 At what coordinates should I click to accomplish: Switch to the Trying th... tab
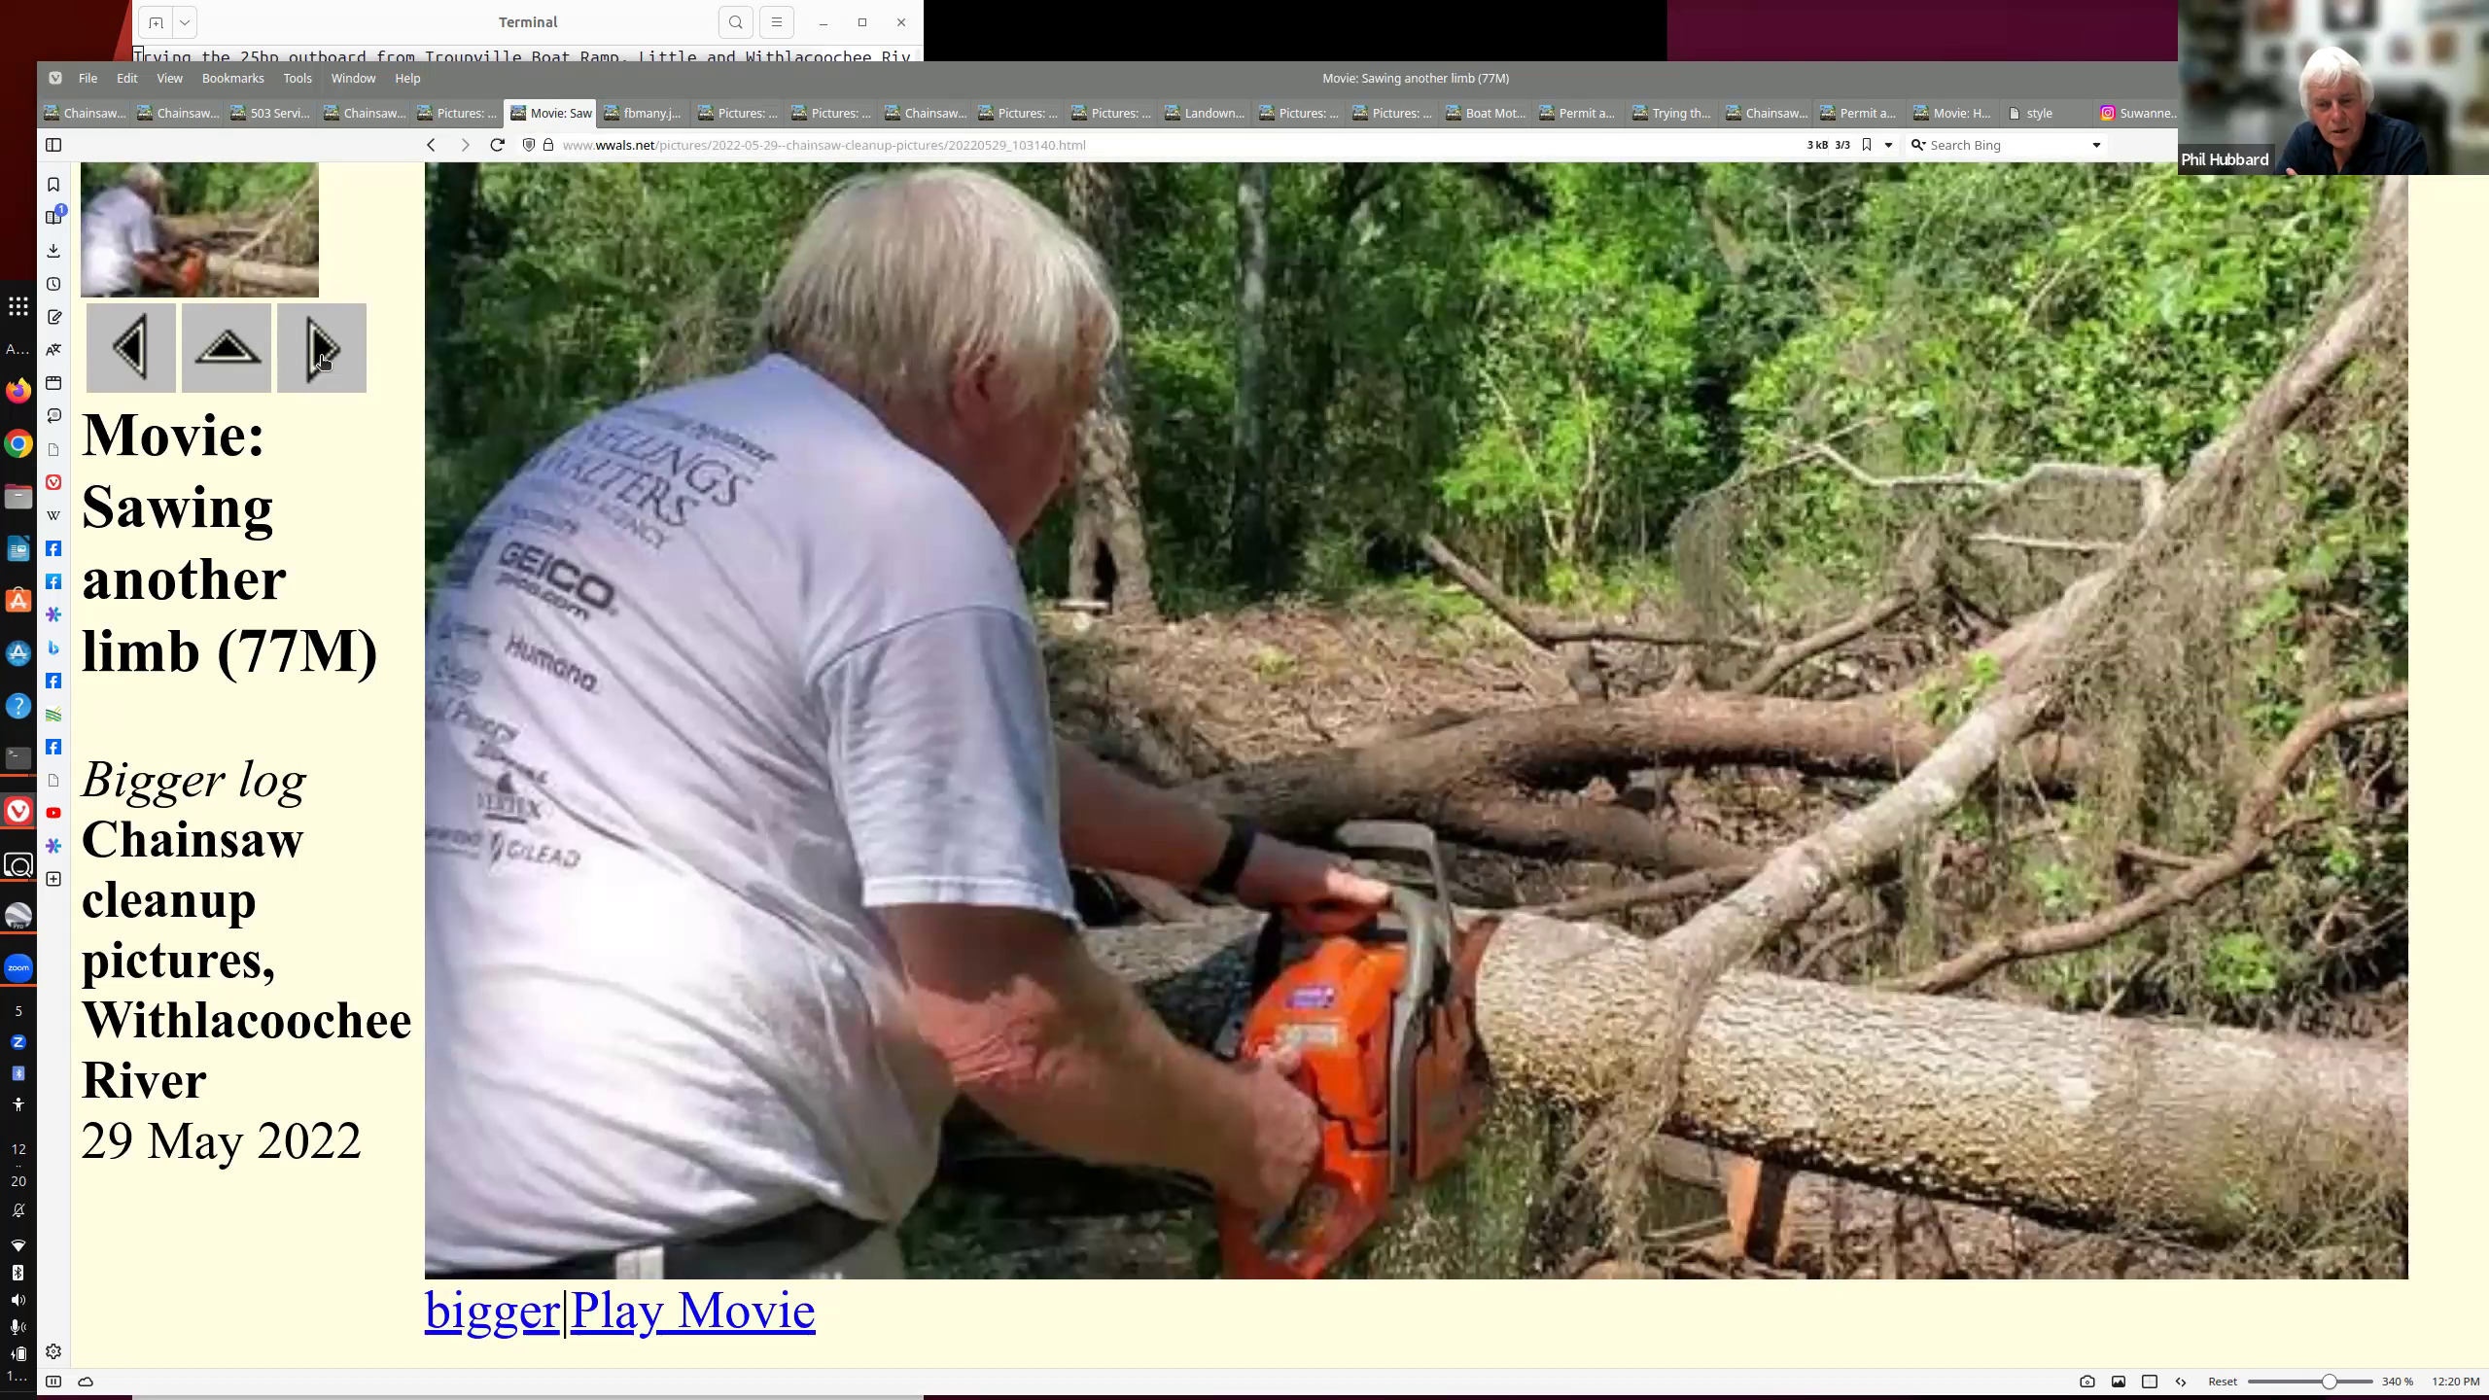point(1671,113)
